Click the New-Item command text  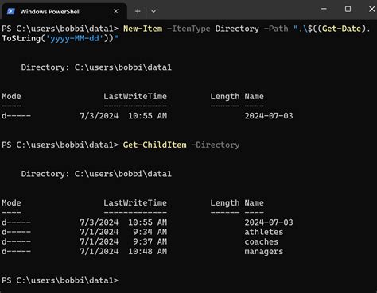(x=142, y=29)
